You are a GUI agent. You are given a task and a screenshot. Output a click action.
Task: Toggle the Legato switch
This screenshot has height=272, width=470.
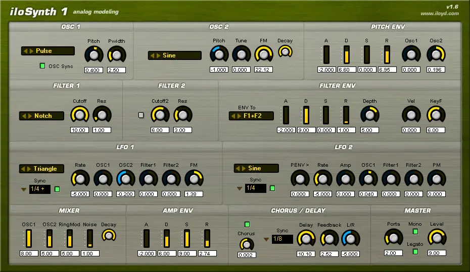(x=415, y=252)
